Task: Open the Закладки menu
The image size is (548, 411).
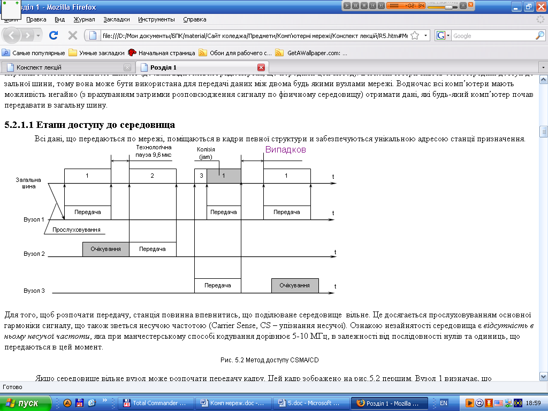Action: [x=116, y=20]
